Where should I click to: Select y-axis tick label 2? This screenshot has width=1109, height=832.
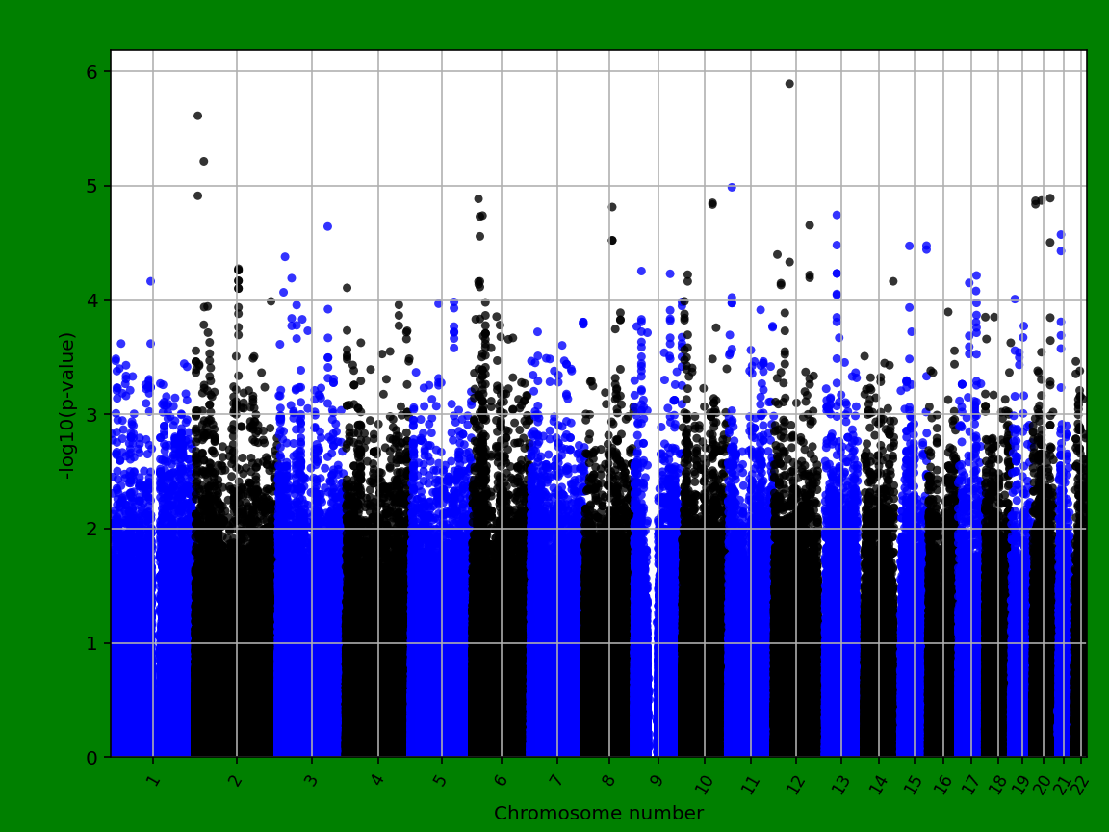(x=91, y=529)
